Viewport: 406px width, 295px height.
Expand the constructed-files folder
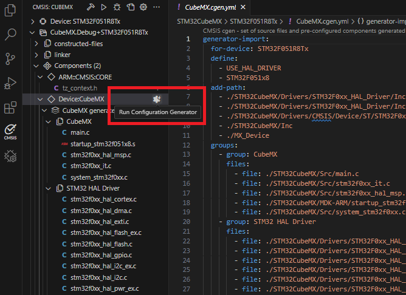(x=36, y=44)
